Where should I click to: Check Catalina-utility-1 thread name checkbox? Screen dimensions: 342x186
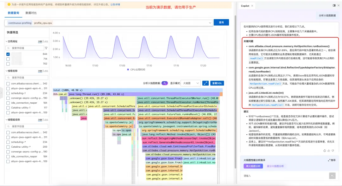click(x=8, y=108)
